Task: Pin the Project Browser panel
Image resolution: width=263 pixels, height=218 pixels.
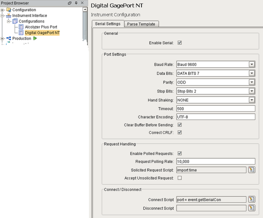Action: (76, 3)
